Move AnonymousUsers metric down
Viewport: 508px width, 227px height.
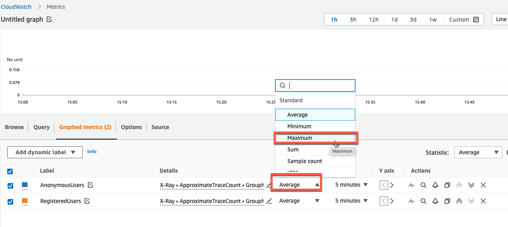coord(471,185)
